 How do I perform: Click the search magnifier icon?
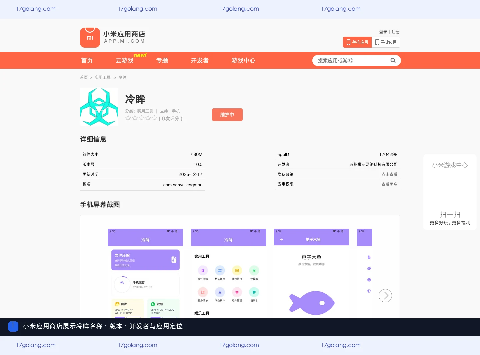(x=393, y=60)
